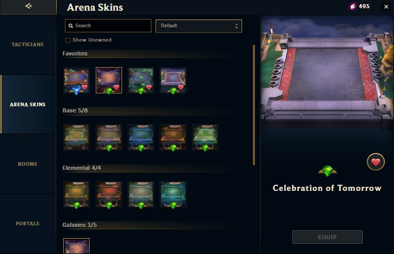Open the Booms tab
This screenshot has width=394, height=254.
point(28,164)
